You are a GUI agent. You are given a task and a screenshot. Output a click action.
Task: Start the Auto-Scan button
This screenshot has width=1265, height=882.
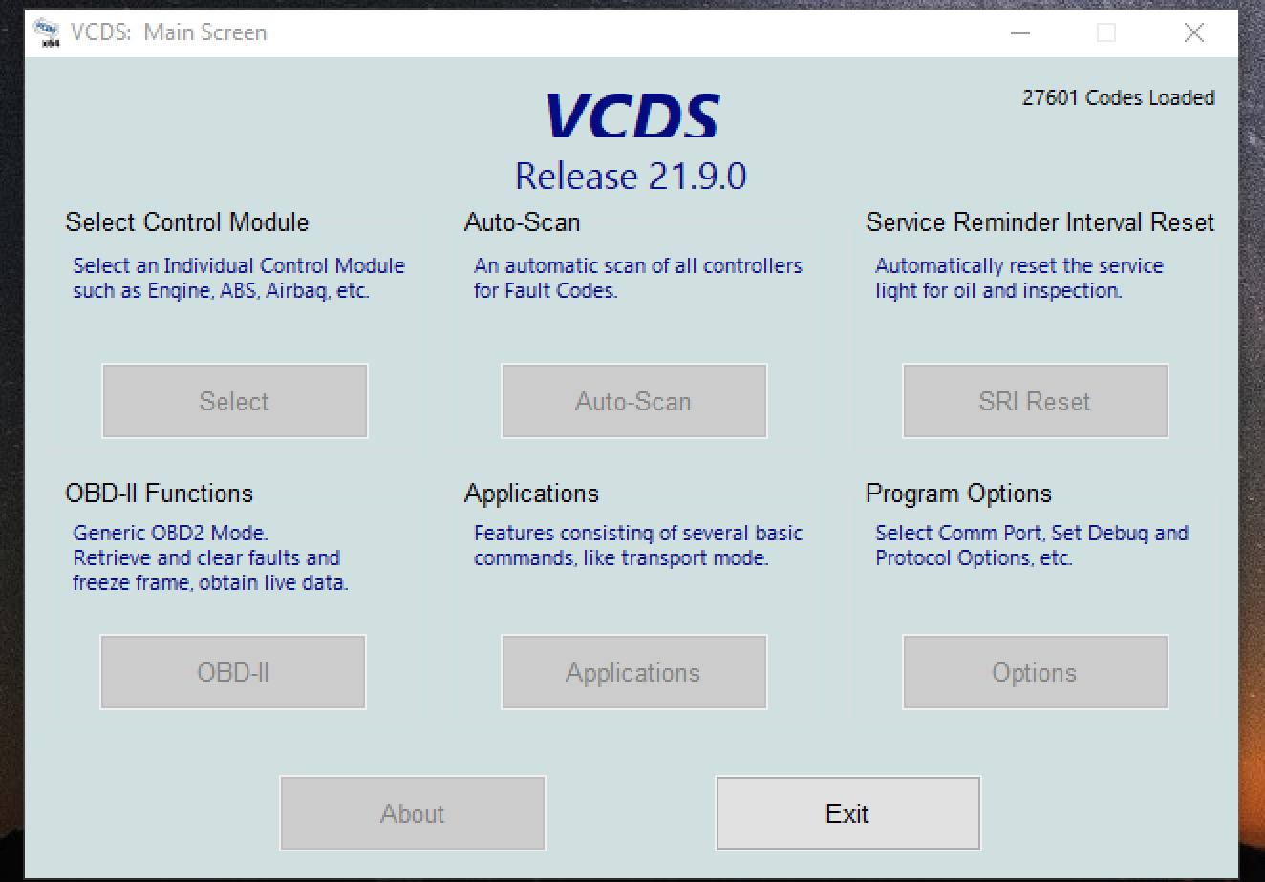[x=633, y=401]
